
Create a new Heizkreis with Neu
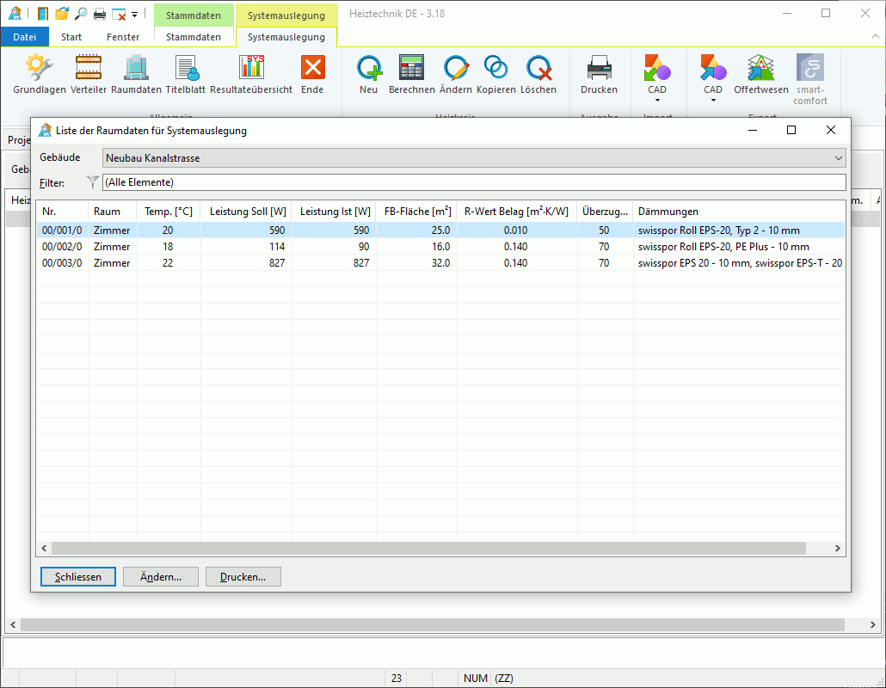(x=368, y=74)
